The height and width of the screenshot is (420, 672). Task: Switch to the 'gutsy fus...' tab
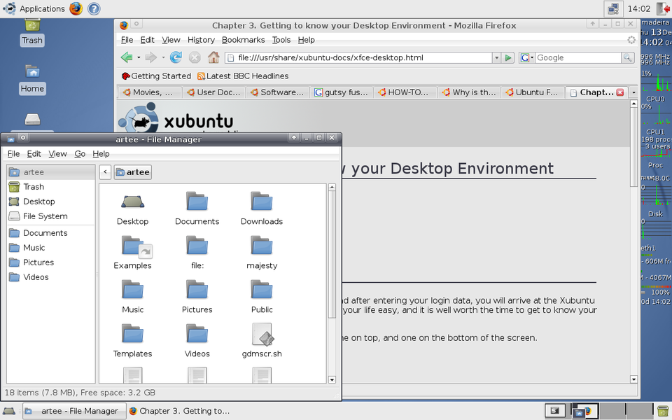(341, 92)
